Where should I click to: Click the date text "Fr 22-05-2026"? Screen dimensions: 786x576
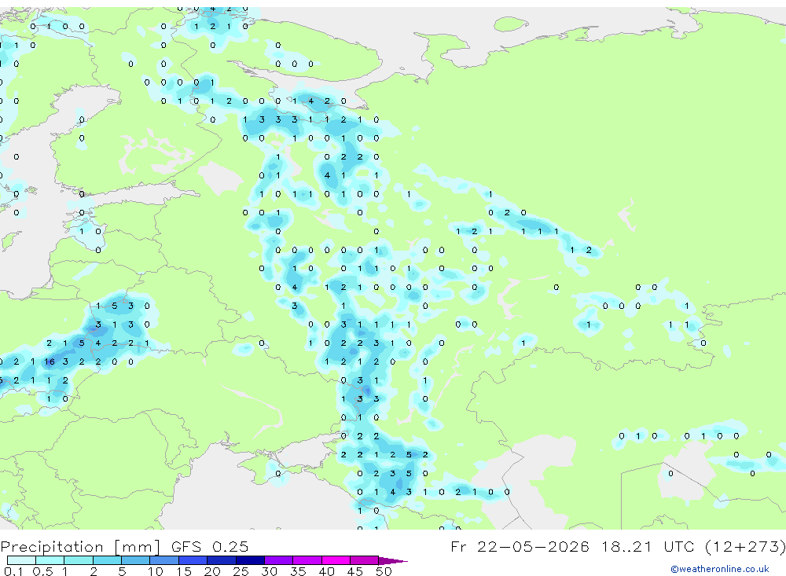click(x=520, y=546)
